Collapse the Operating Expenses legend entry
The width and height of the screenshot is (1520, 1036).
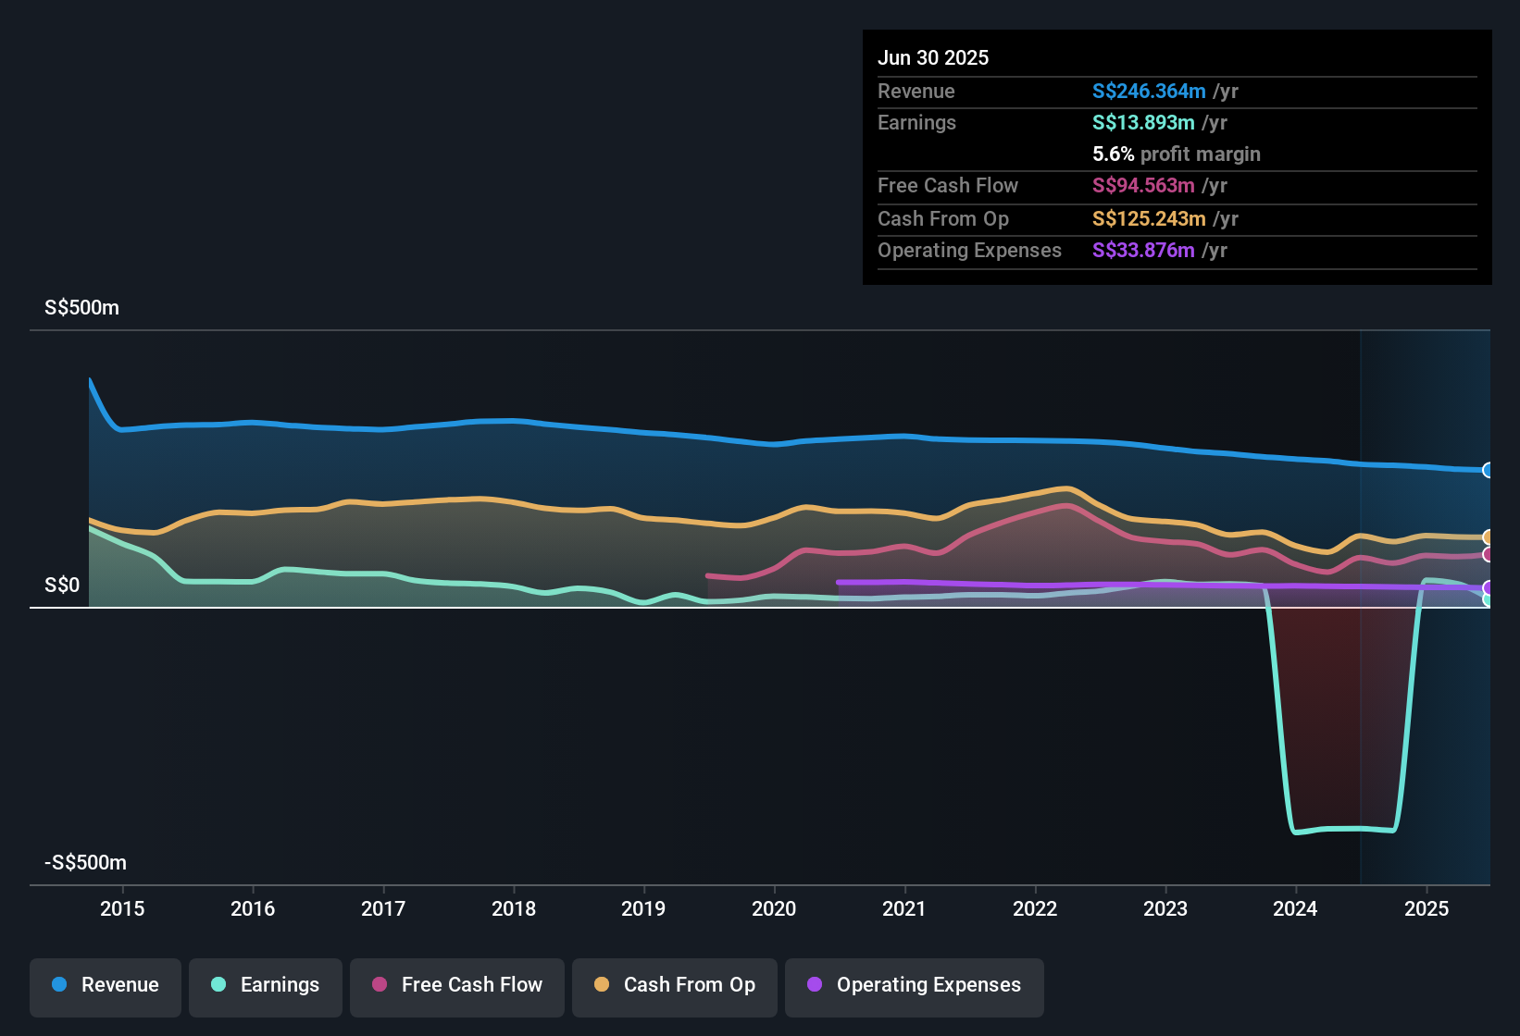[x=914, y=985]
